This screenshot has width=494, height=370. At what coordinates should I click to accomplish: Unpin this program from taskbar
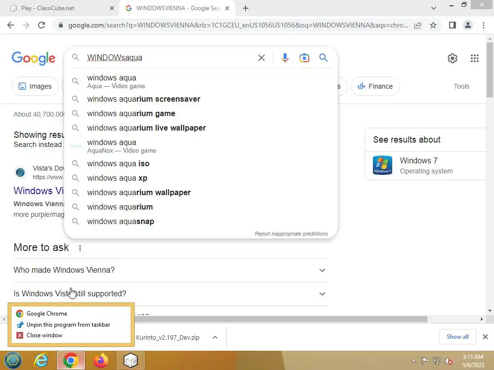point(71,325)
